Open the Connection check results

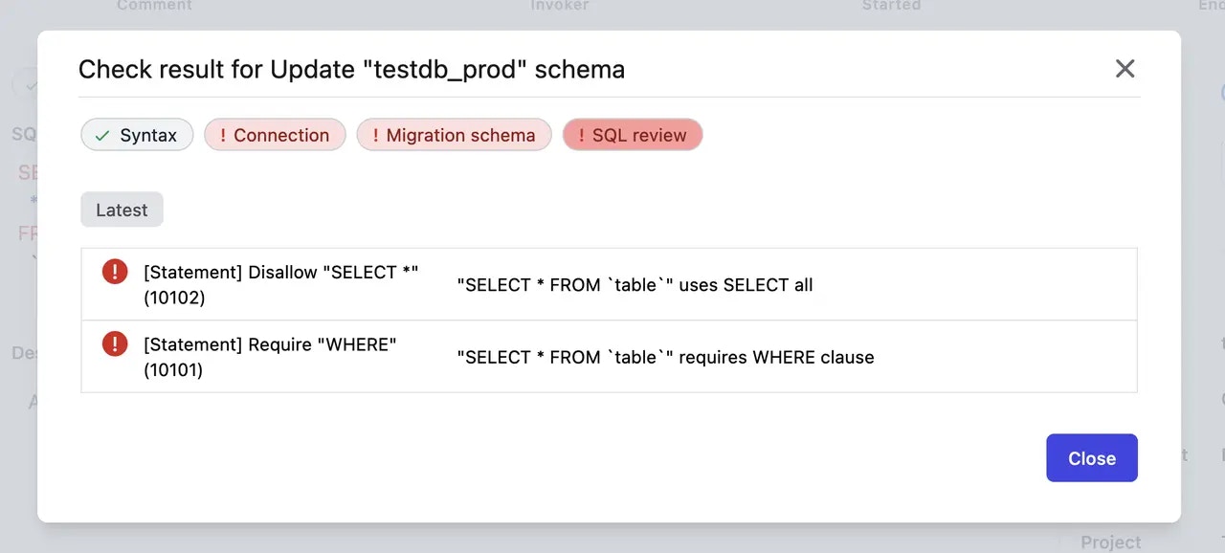pyautogui.click(x=275, y=135)
